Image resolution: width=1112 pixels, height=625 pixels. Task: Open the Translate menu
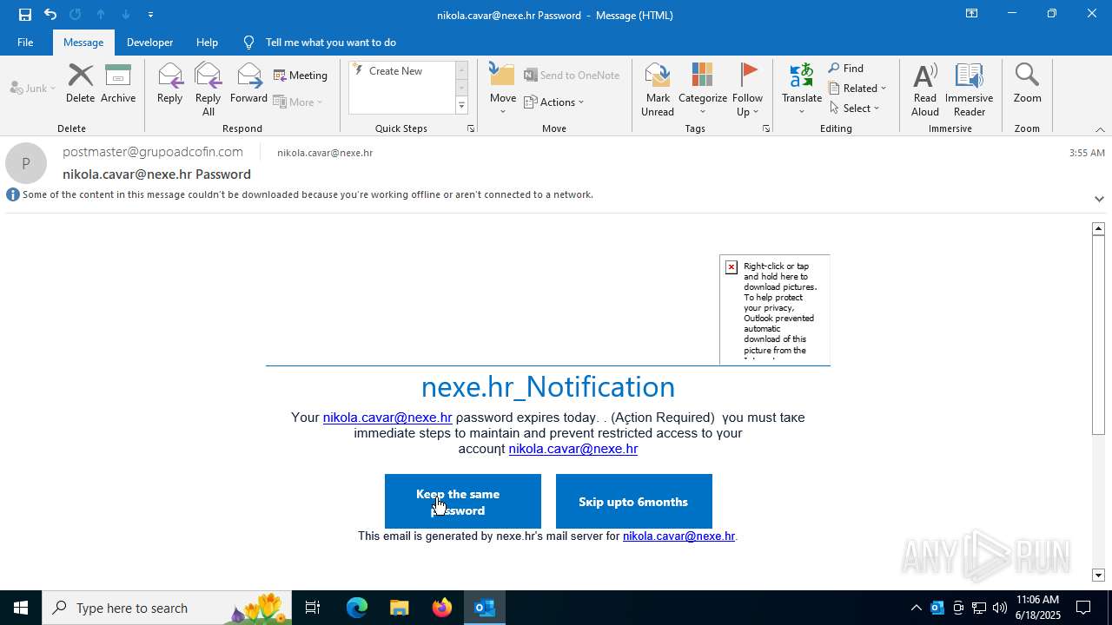click(x=802, y=89)
